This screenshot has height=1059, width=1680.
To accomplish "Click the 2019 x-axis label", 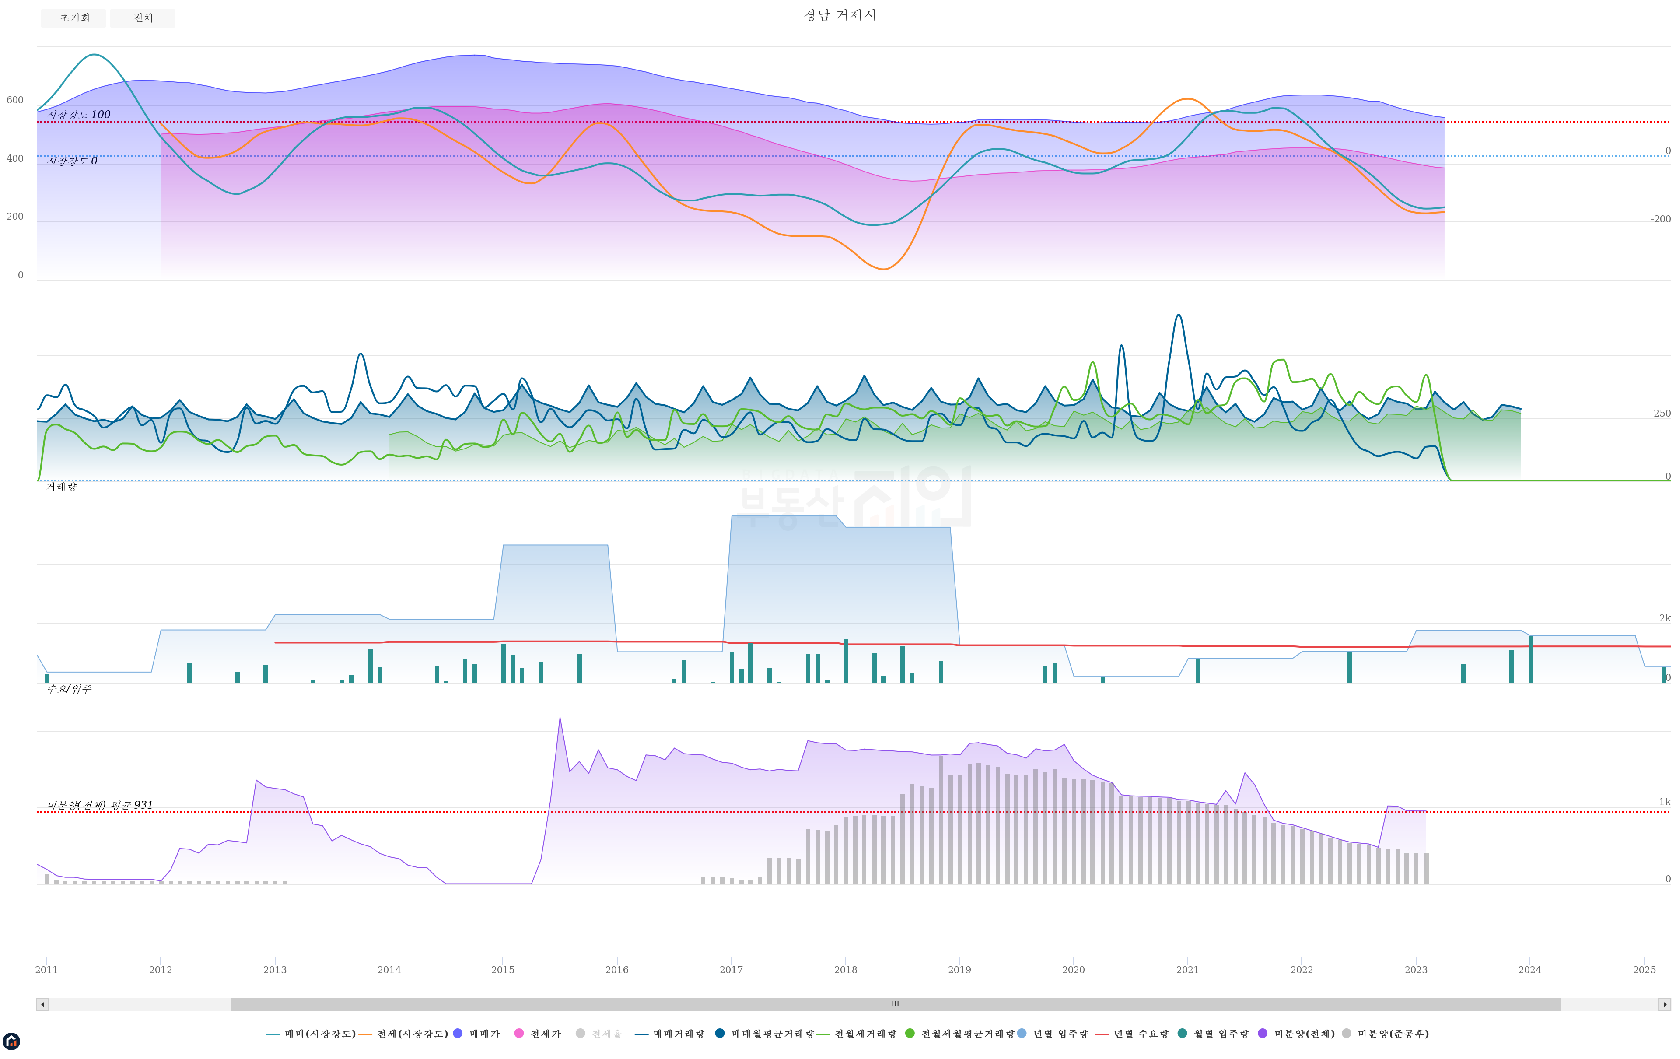I will tap(959, 970).
